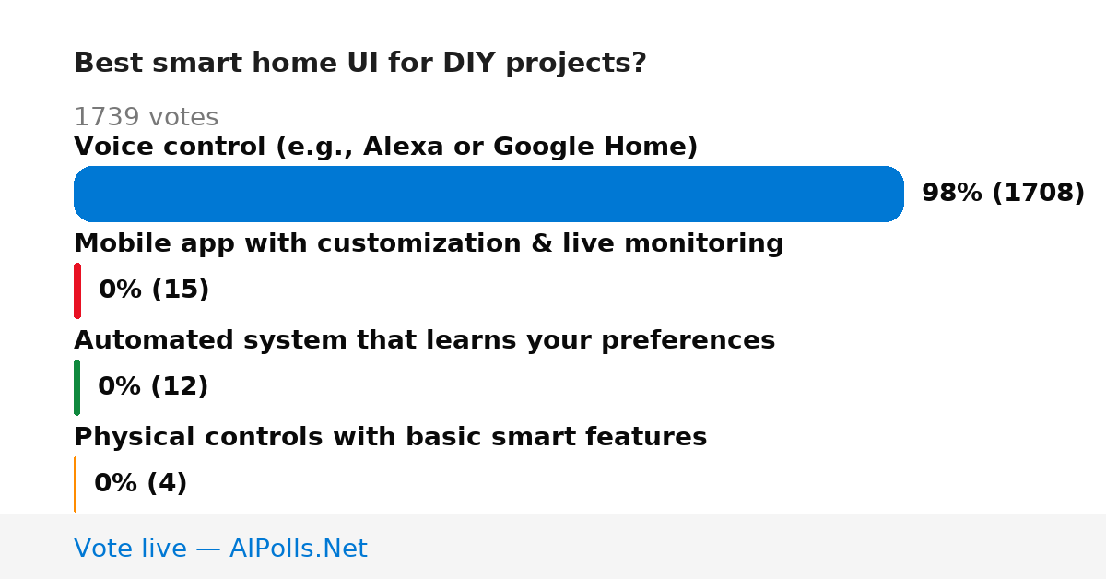Click the orange Physical controls result bar
This screenshot has width=1106, height=579.
tap(75, 484)
